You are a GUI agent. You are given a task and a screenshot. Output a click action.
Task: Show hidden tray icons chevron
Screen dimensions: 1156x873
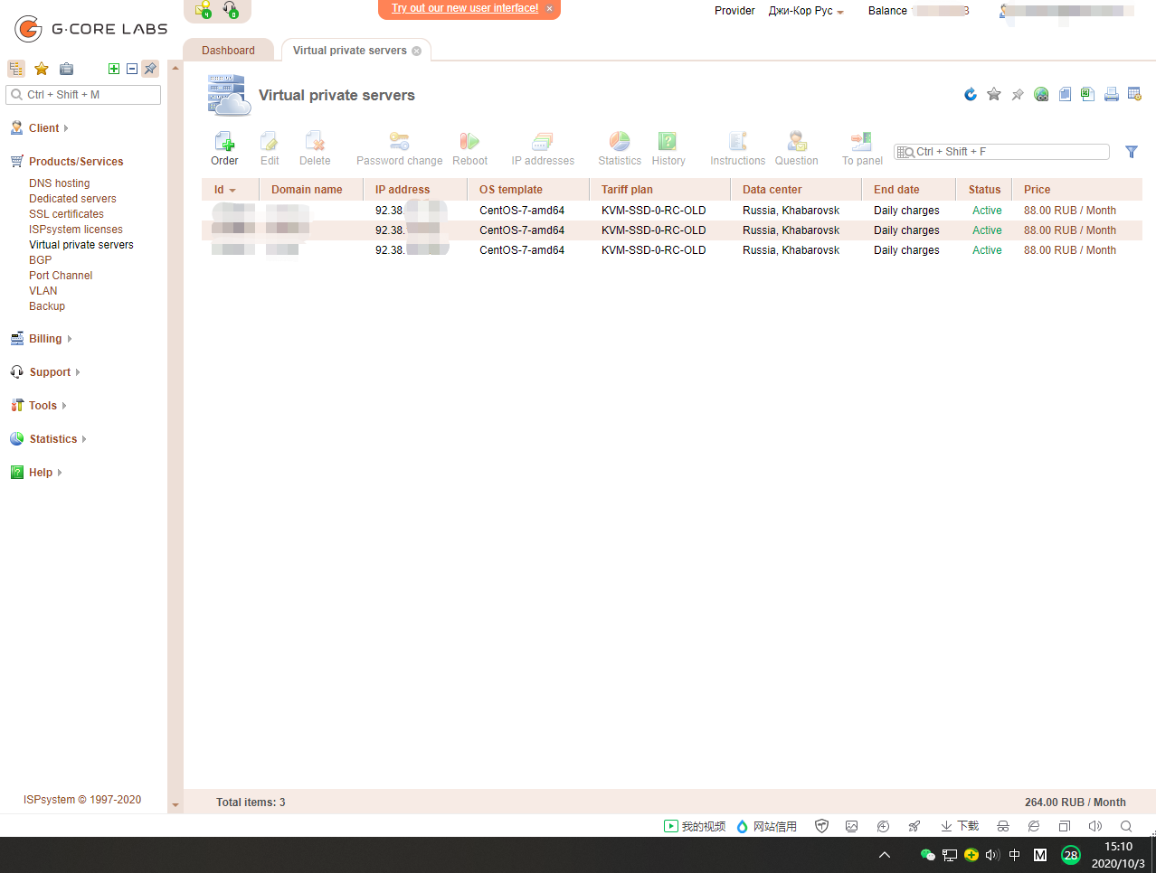885,855
